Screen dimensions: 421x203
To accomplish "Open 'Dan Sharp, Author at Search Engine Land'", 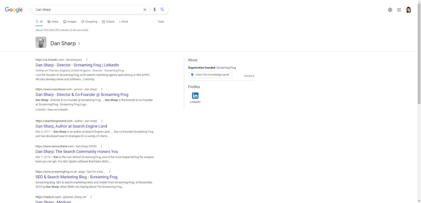I will point(71,126).
